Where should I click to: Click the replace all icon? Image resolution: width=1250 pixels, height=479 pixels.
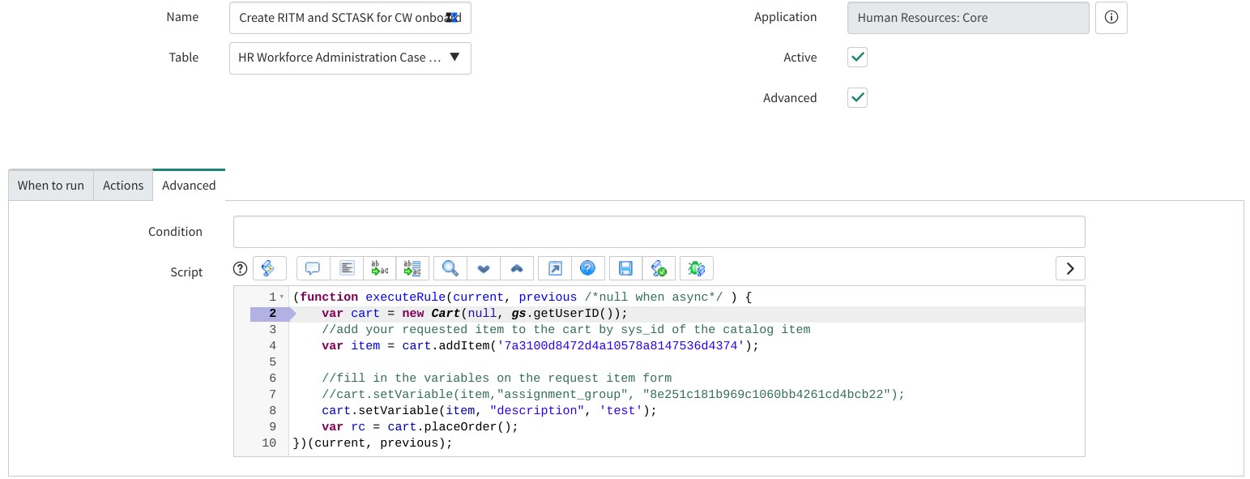point(412,268)
